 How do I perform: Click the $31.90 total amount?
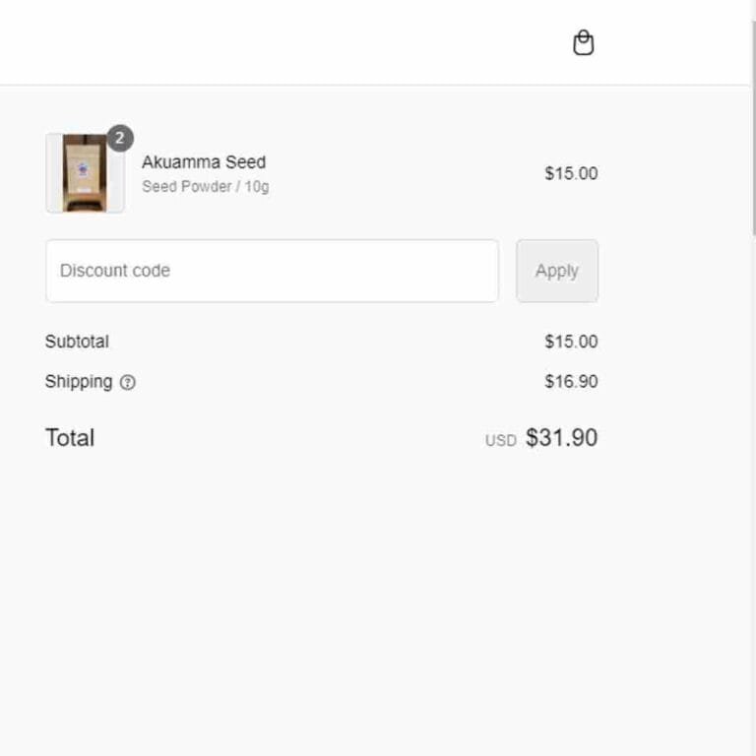(x=562, y=438)
